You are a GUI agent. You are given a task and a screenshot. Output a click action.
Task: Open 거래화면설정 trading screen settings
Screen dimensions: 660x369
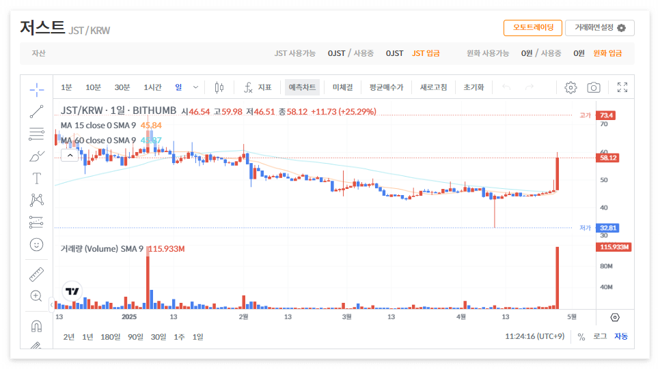coord(600,28)
